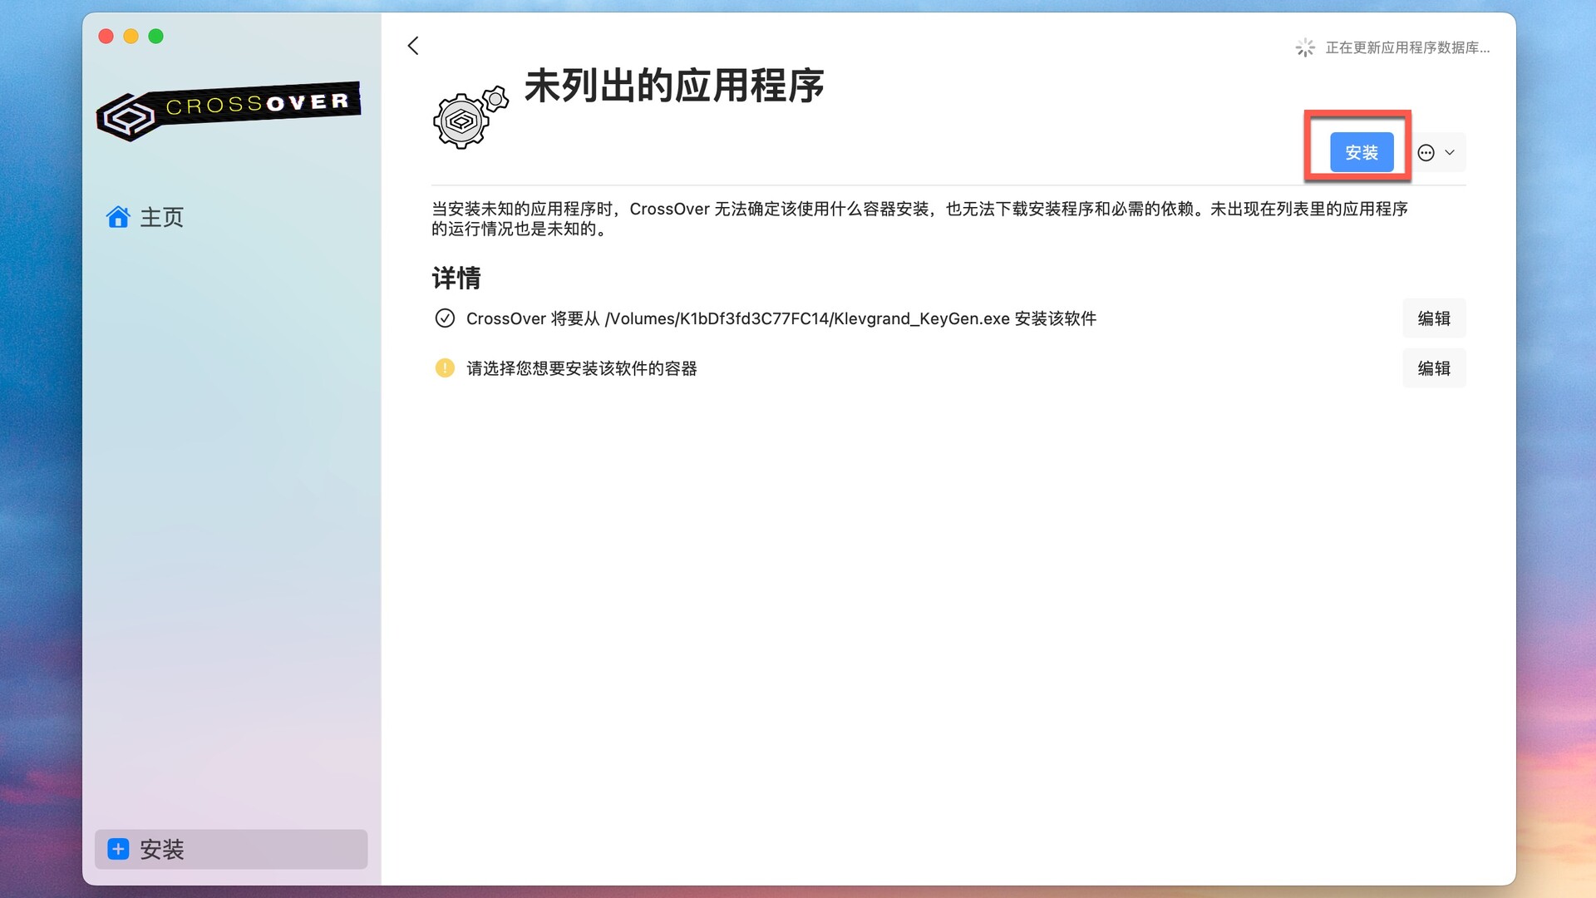Go back with the left chevron arrow
Screen dimensions: 1596x898
point(413,46)
